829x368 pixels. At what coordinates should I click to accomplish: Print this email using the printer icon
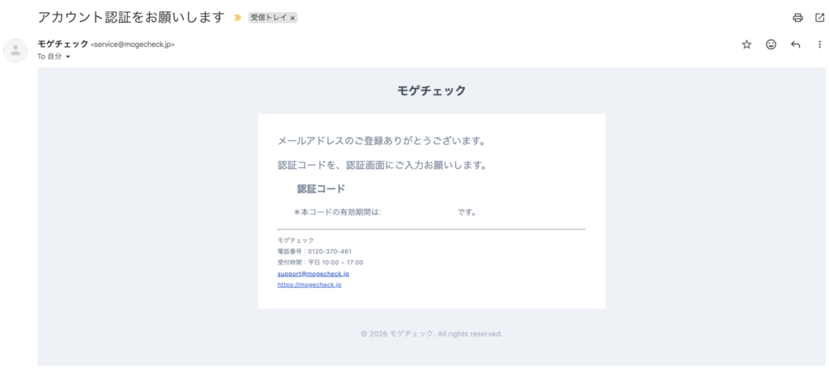pyautogui.click(x=797, y=17)
